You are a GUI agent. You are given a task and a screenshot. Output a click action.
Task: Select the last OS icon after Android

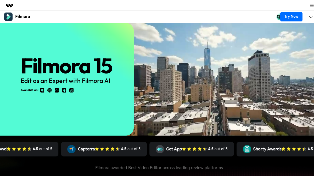(71, 90)
